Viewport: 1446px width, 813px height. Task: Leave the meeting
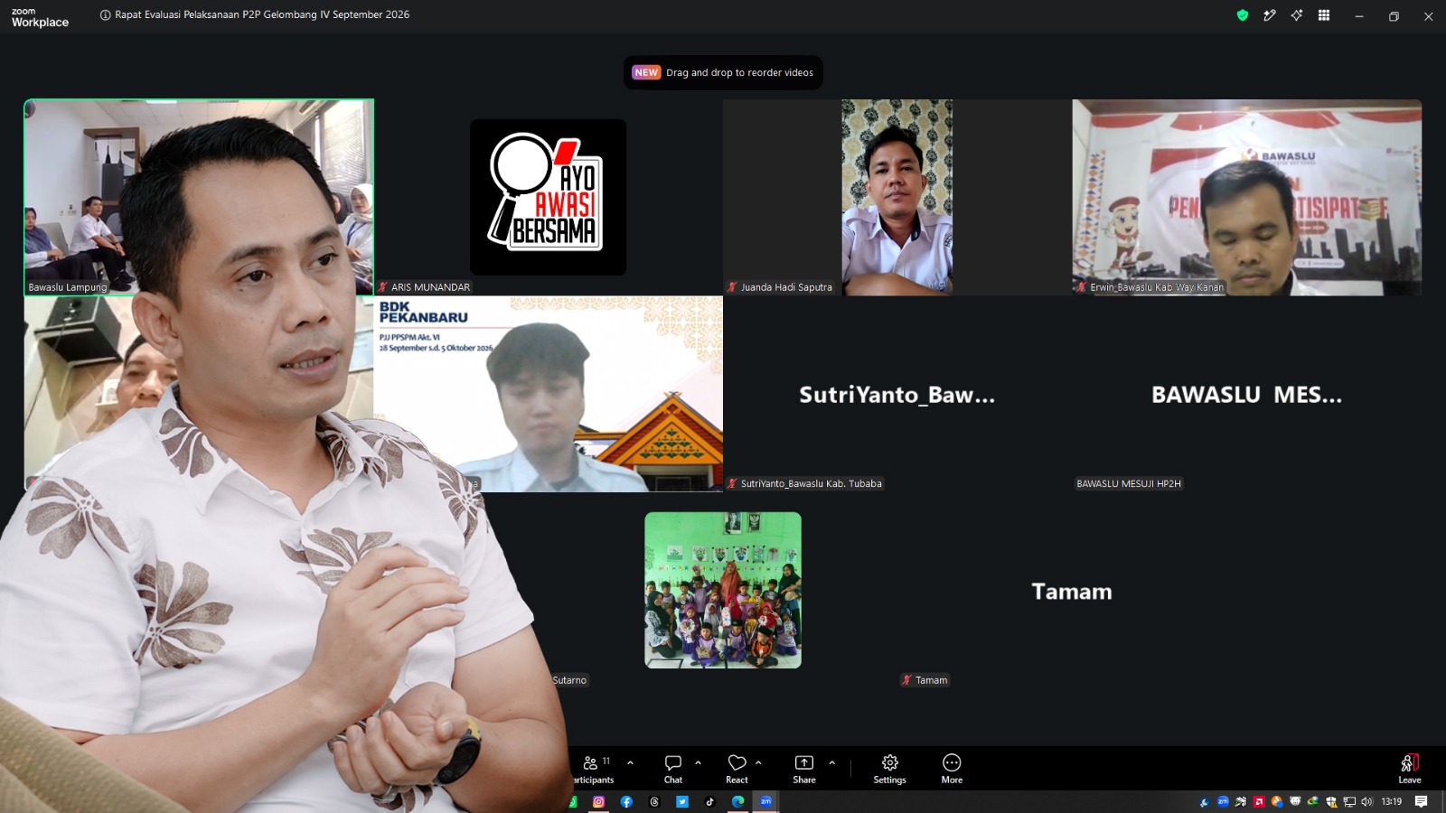(x=1410, y=769)
